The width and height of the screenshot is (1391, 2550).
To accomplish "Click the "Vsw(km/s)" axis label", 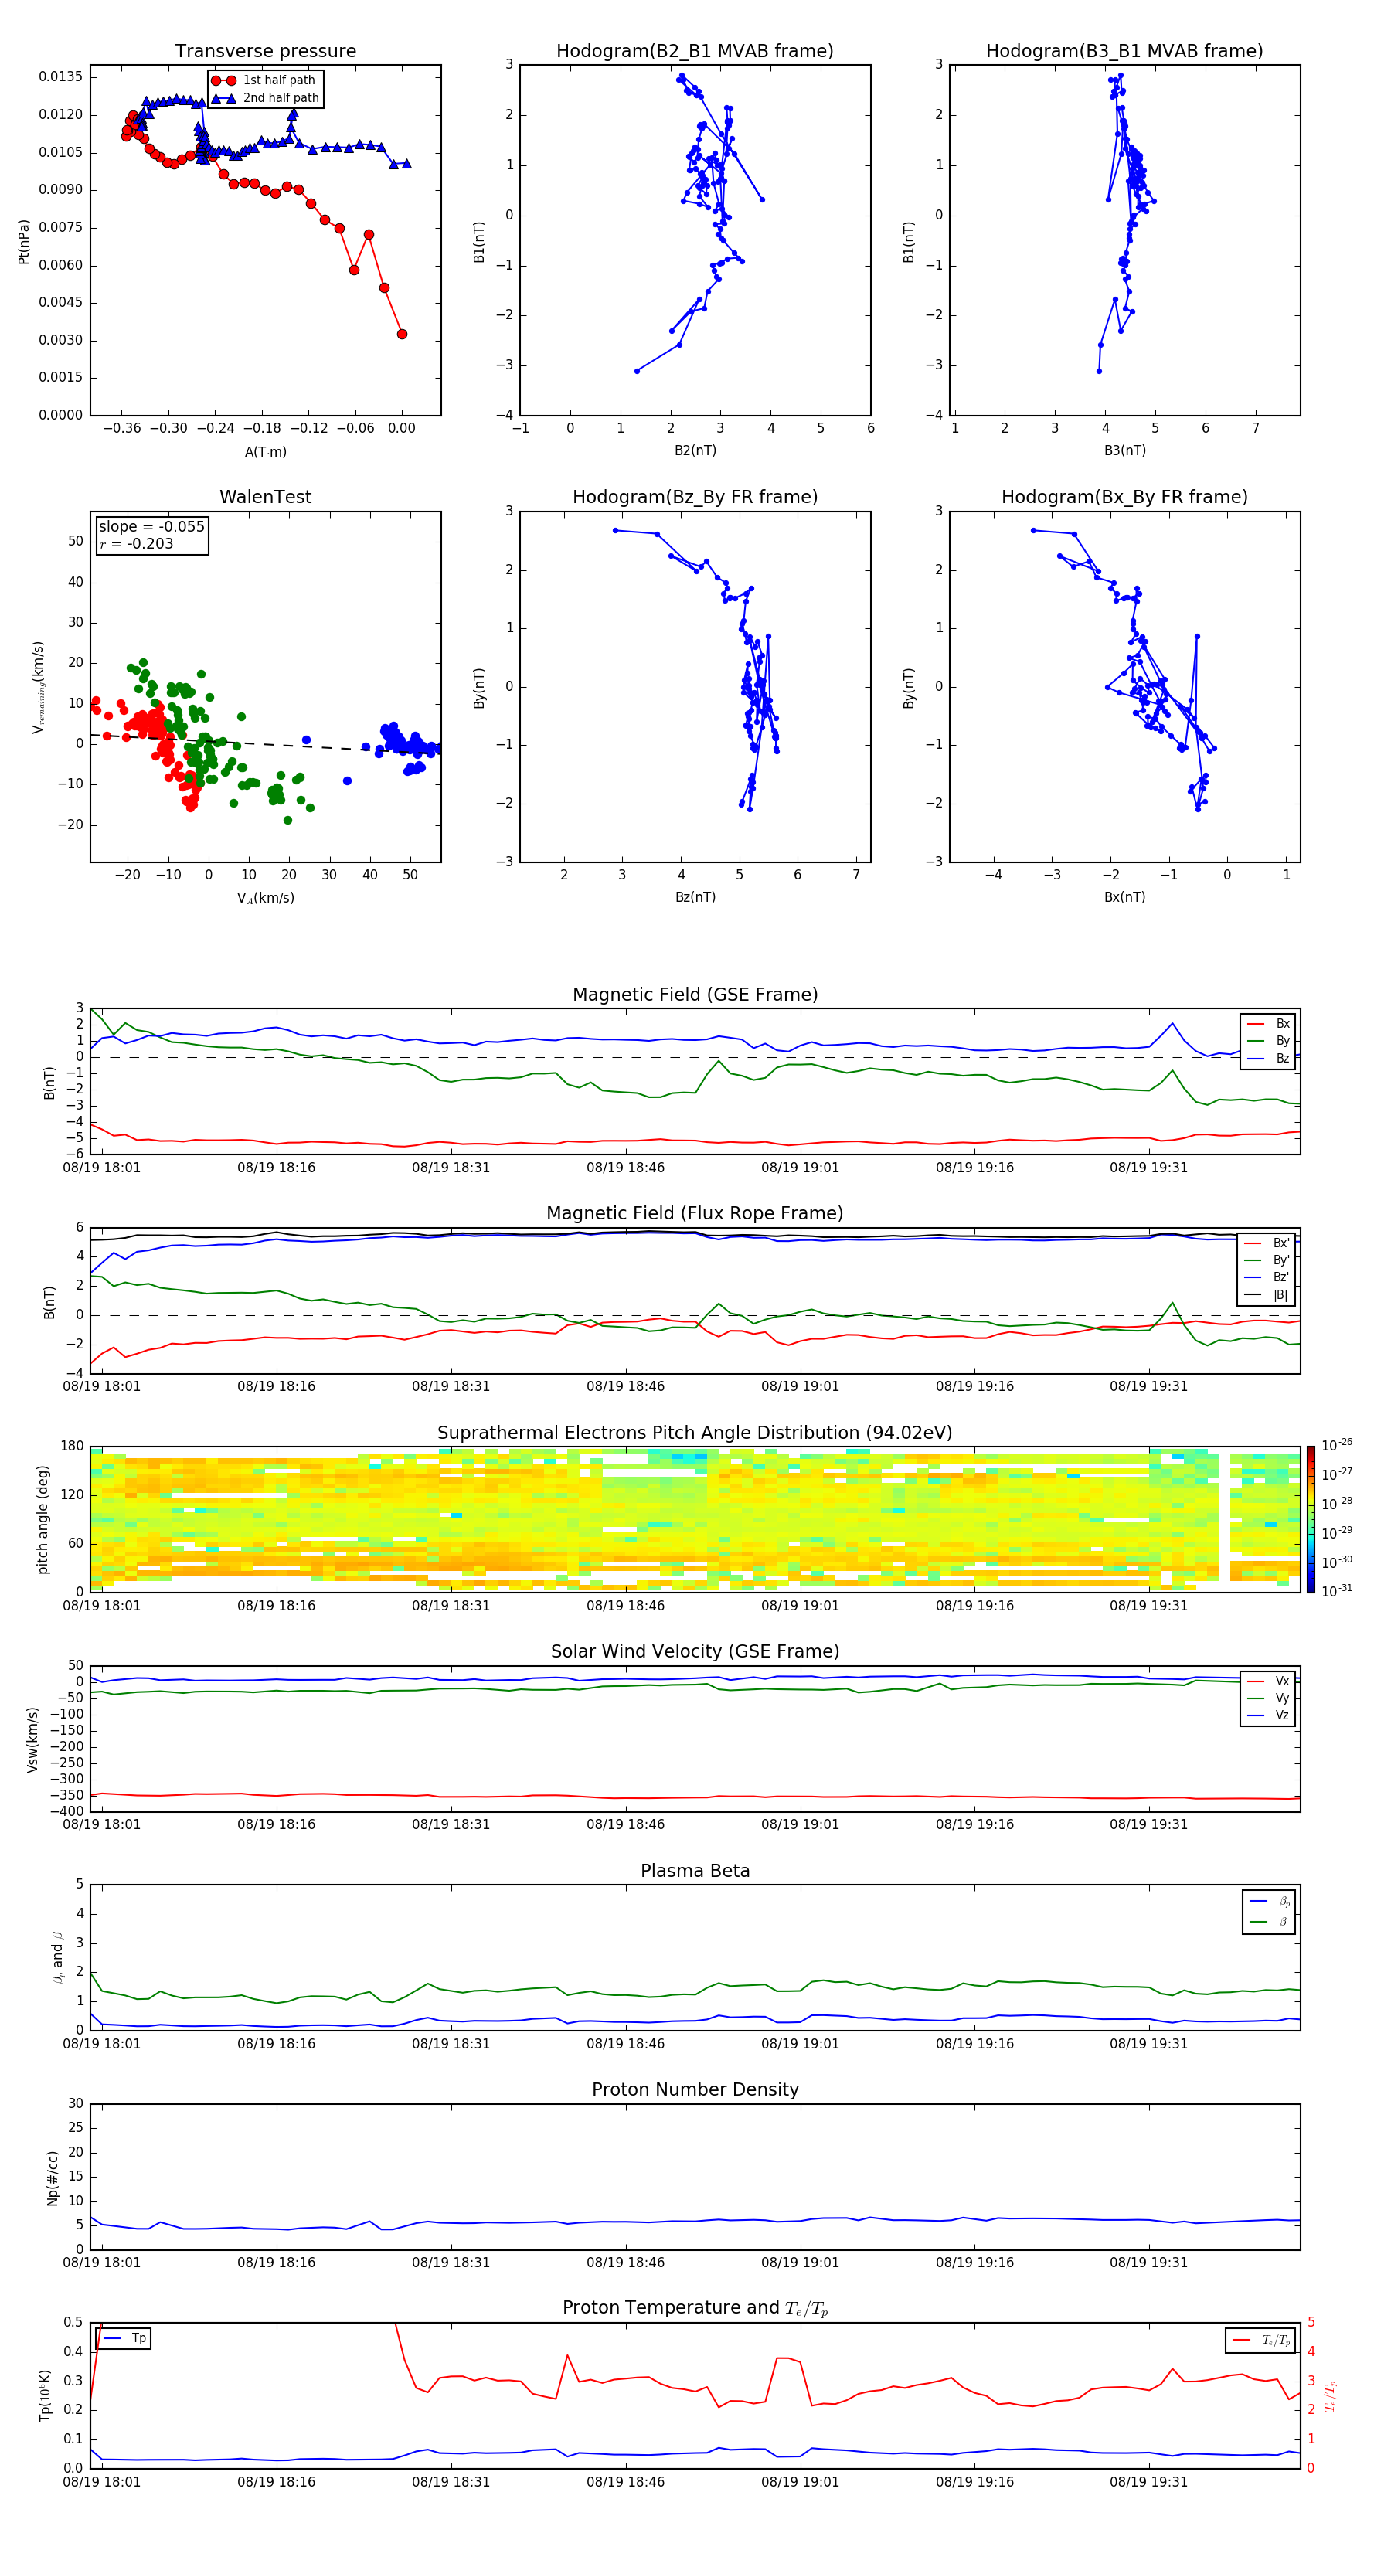I will (32, 1739).
